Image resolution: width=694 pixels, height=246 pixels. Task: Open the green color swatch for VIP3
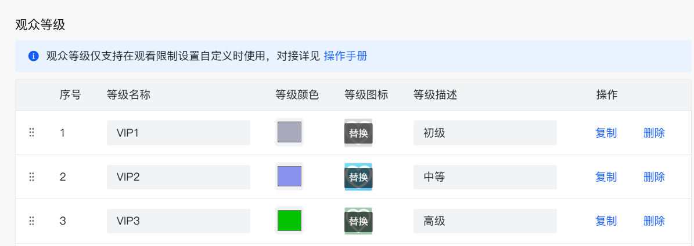click(289, 221)
